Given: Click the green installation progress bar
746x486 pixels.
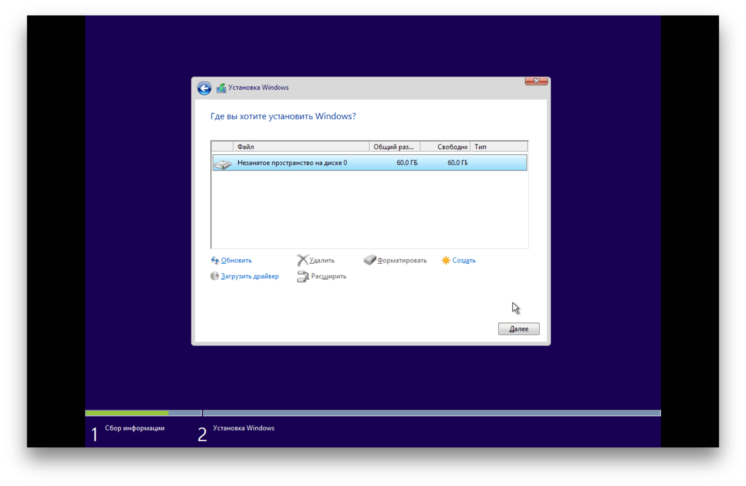Looking at the screenshot, I should 126,413.
